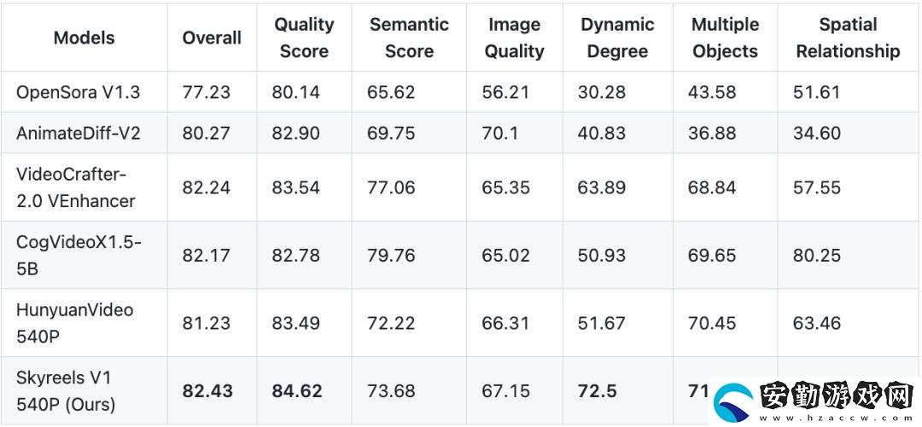Click the OpenSora V1.3 row label
Viewport: 922px width, 427px height.
[x=79, y=92]
